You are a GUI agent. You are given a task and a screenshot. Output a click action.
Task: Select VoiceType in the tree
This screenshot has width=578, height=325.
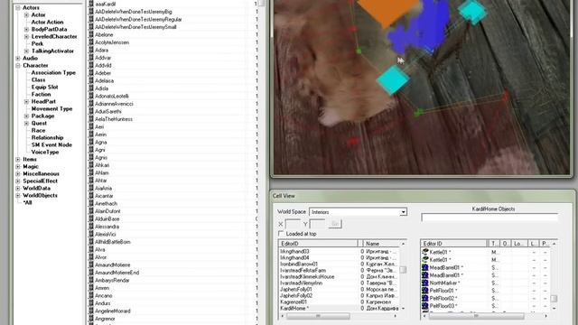45,153
